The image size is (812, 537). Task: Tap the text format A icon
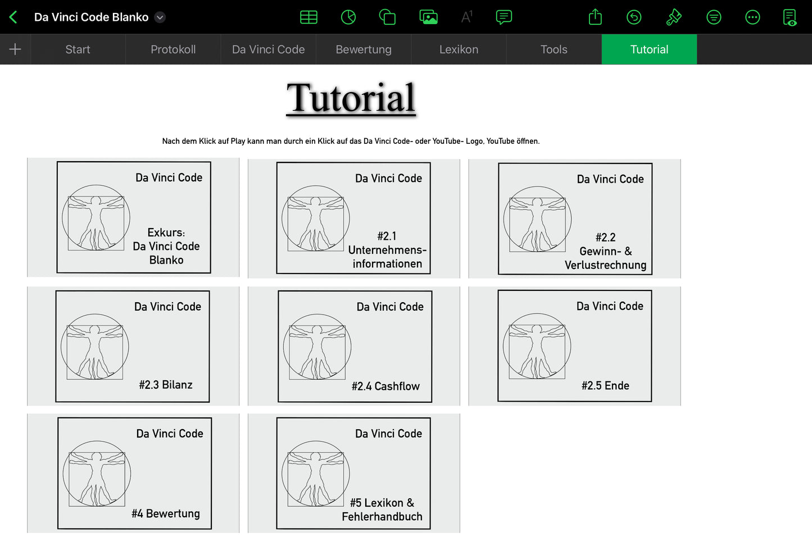pos(466,17)
